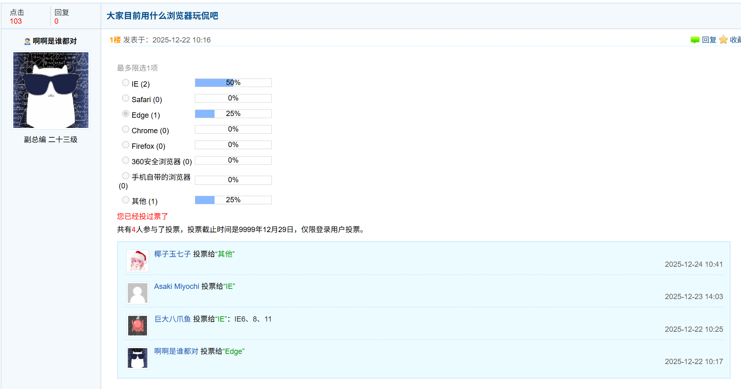Click the thread title 大家目前用什么浏览器玩侃吧
741x389 pixels.
[x=162, y=16]
